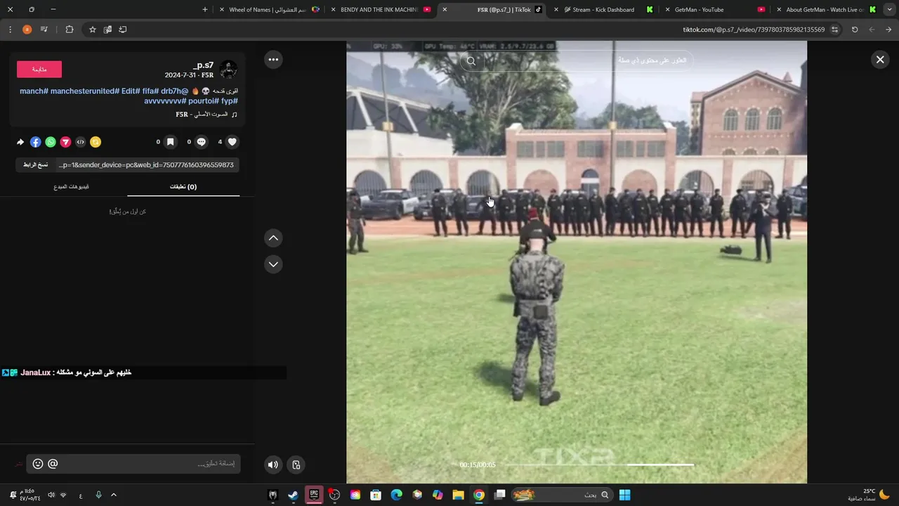Go to previous video with up arrow
The image size is (899, 506).
coord(273,238)
